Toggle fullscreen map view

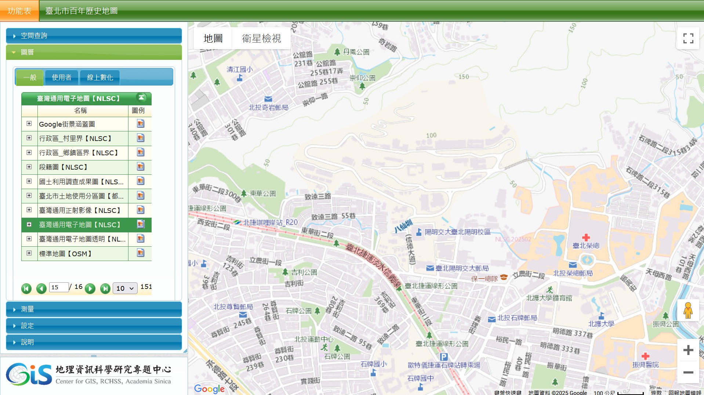[x=688, y=38]
